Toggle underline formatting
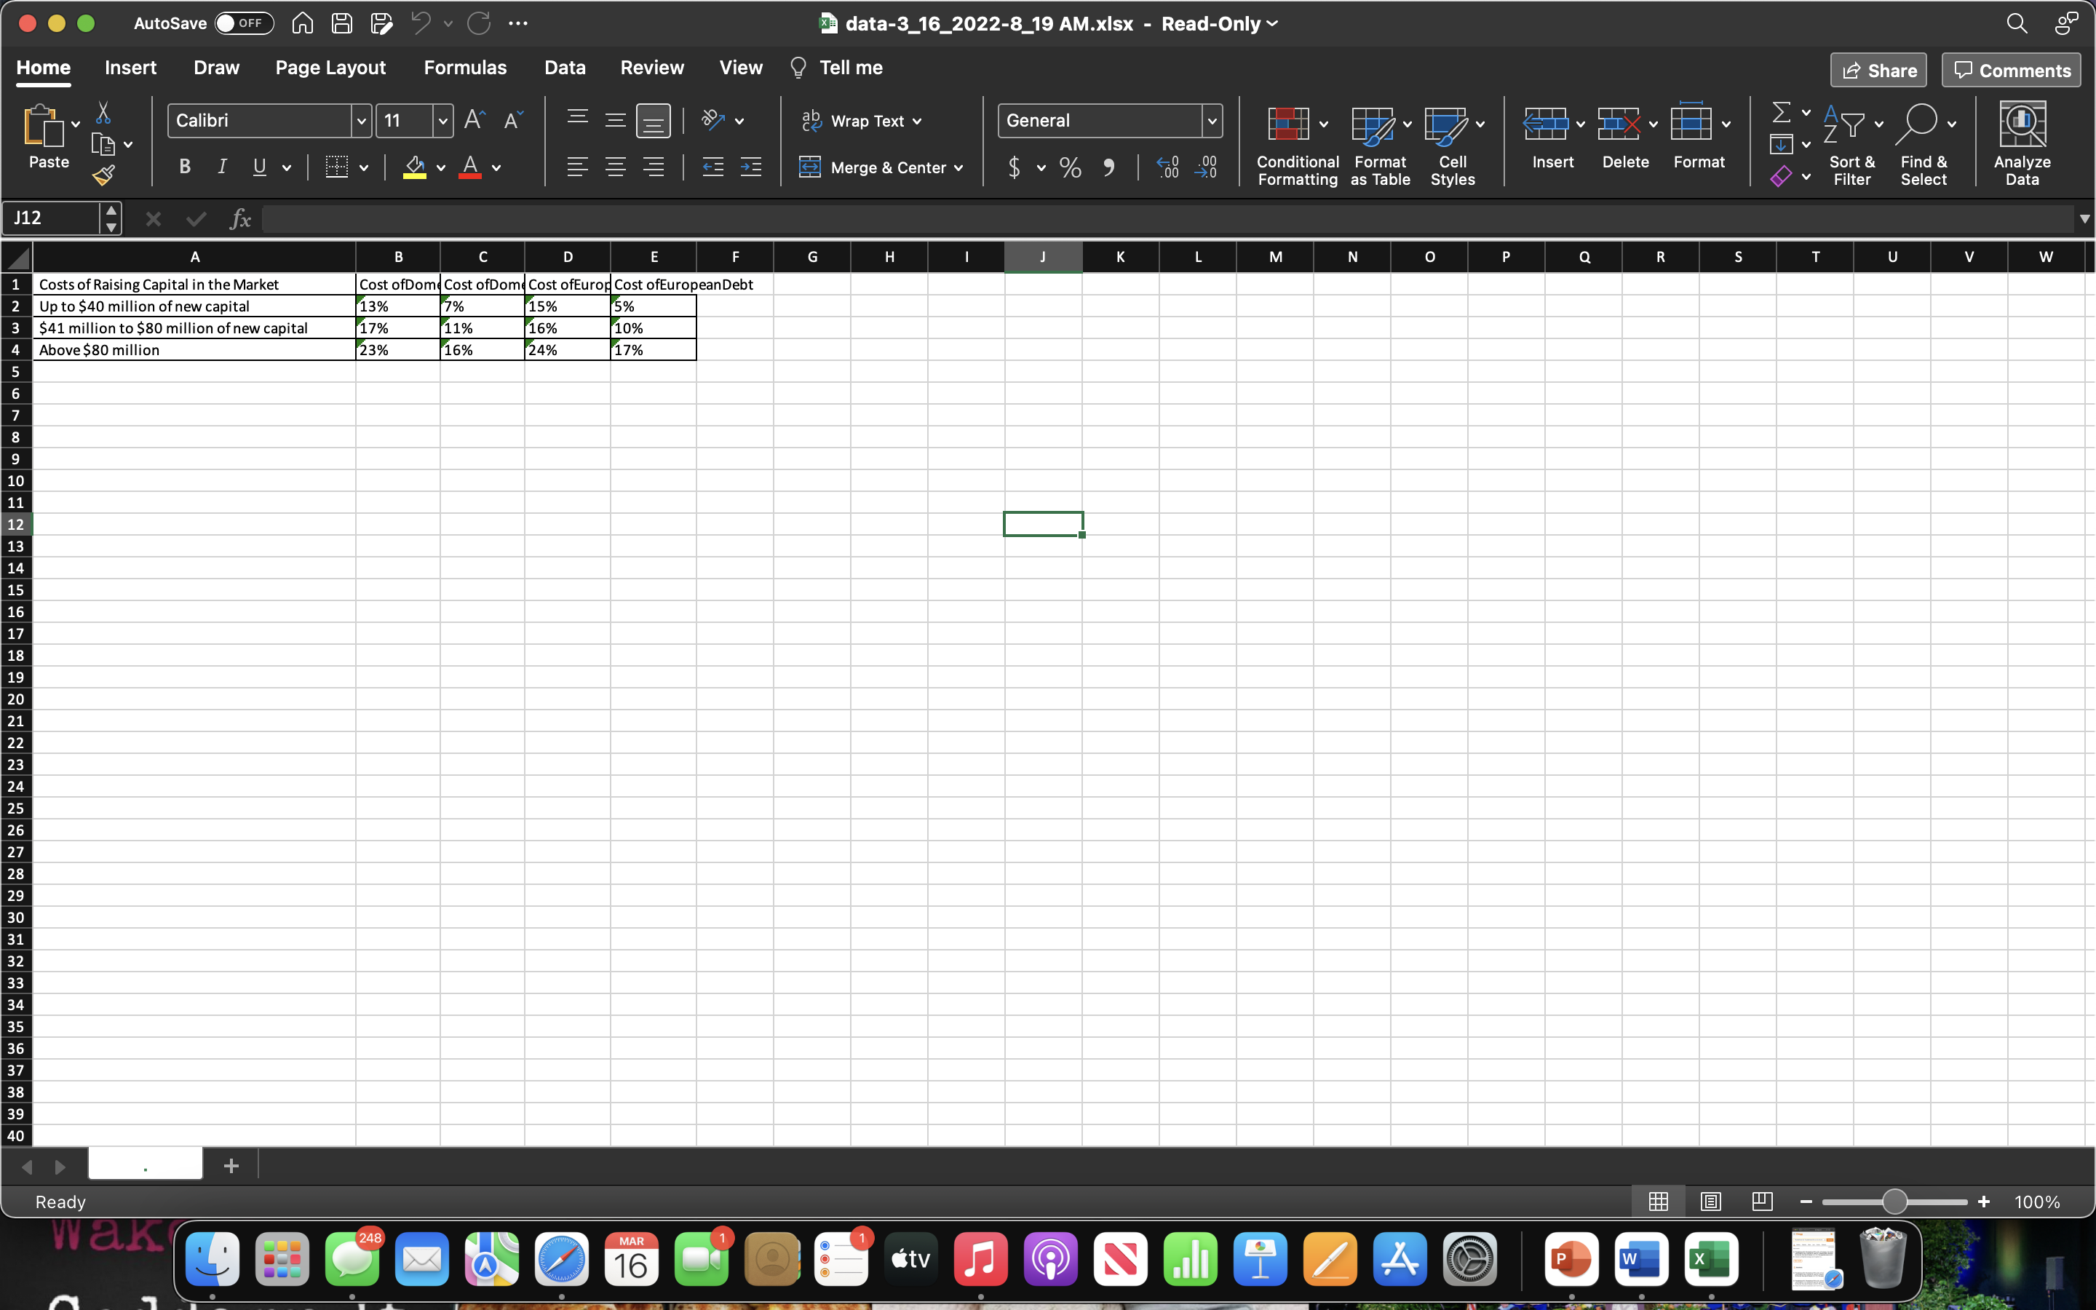This screenshot has height=1310, width=2096. 260,167
